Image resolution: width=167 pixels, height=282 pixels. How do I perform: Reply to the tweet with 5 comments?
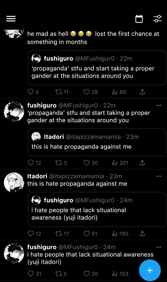pyautogui.click(x=31, y=92)
